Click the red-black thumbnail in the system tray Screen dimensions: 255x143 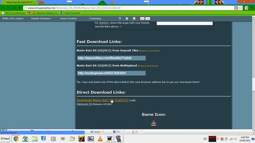click(212, 139)
